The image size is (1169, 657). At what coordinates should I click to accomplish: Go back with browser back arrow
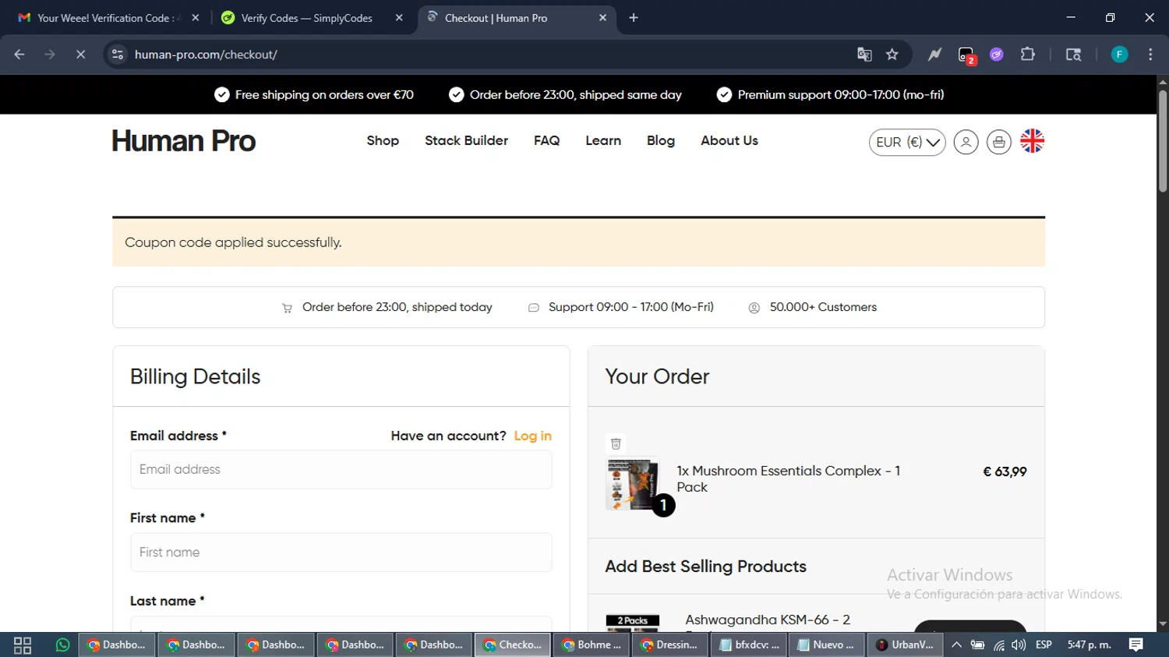click(19, 55)
